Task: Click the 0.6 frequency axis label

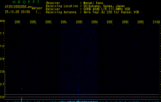Action: (2, 97)
